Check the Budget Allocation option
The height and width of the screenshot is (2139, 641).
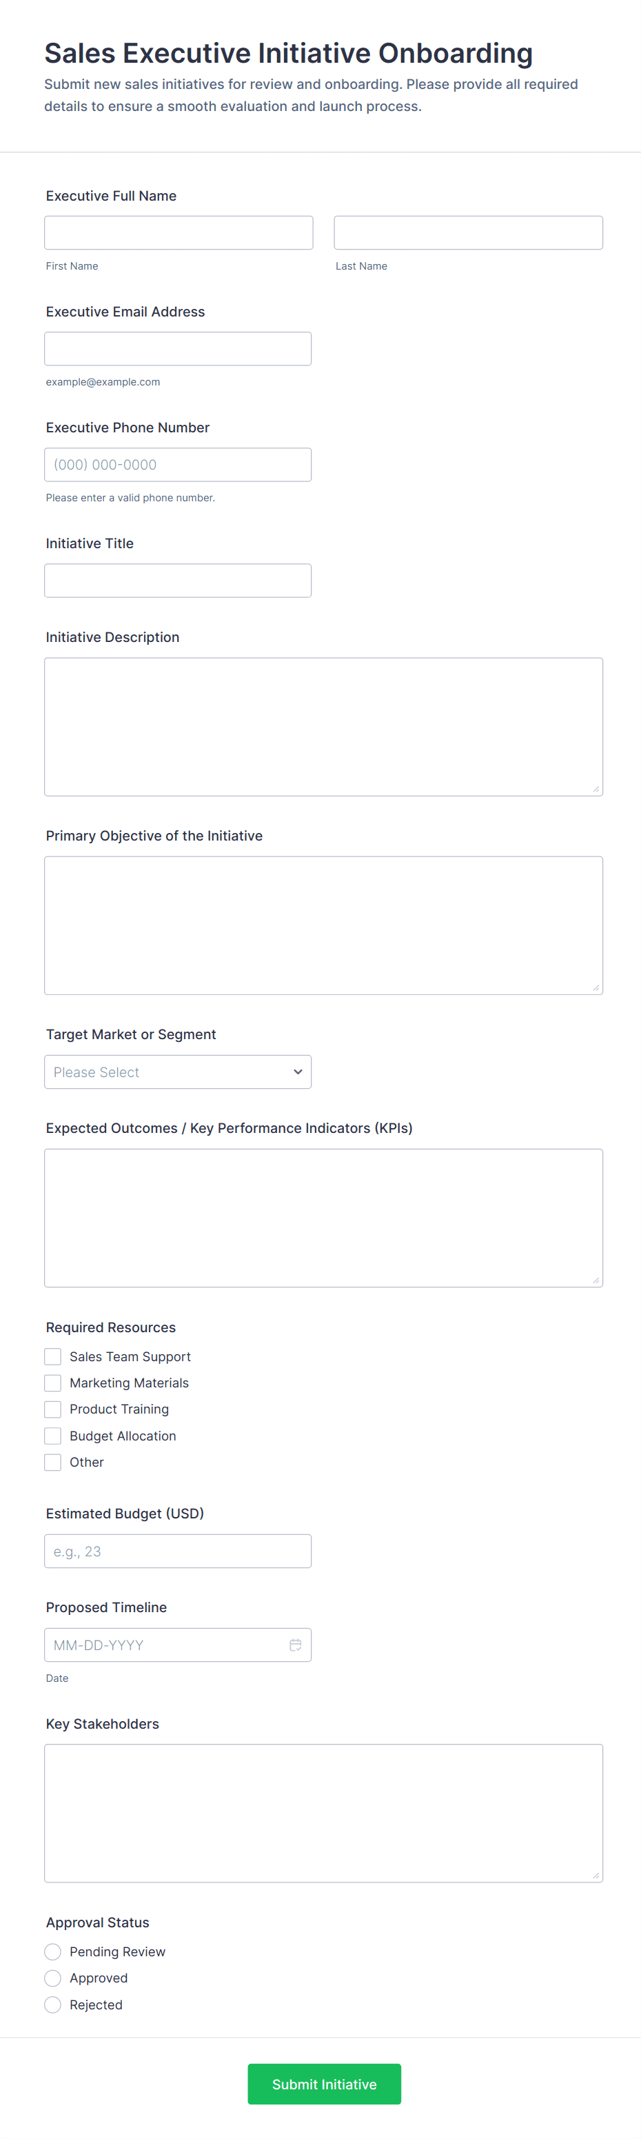tap(53, 1436)
